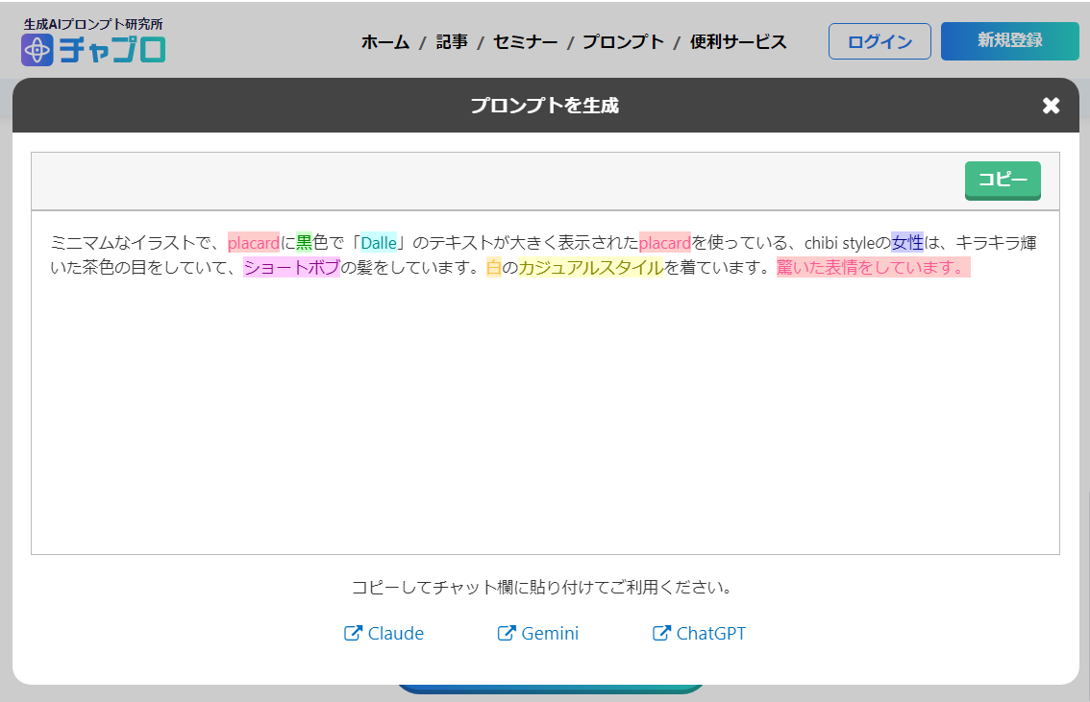Click the green highlighted 黒 character
1090x702 pixels.
[x=305, y=243]
